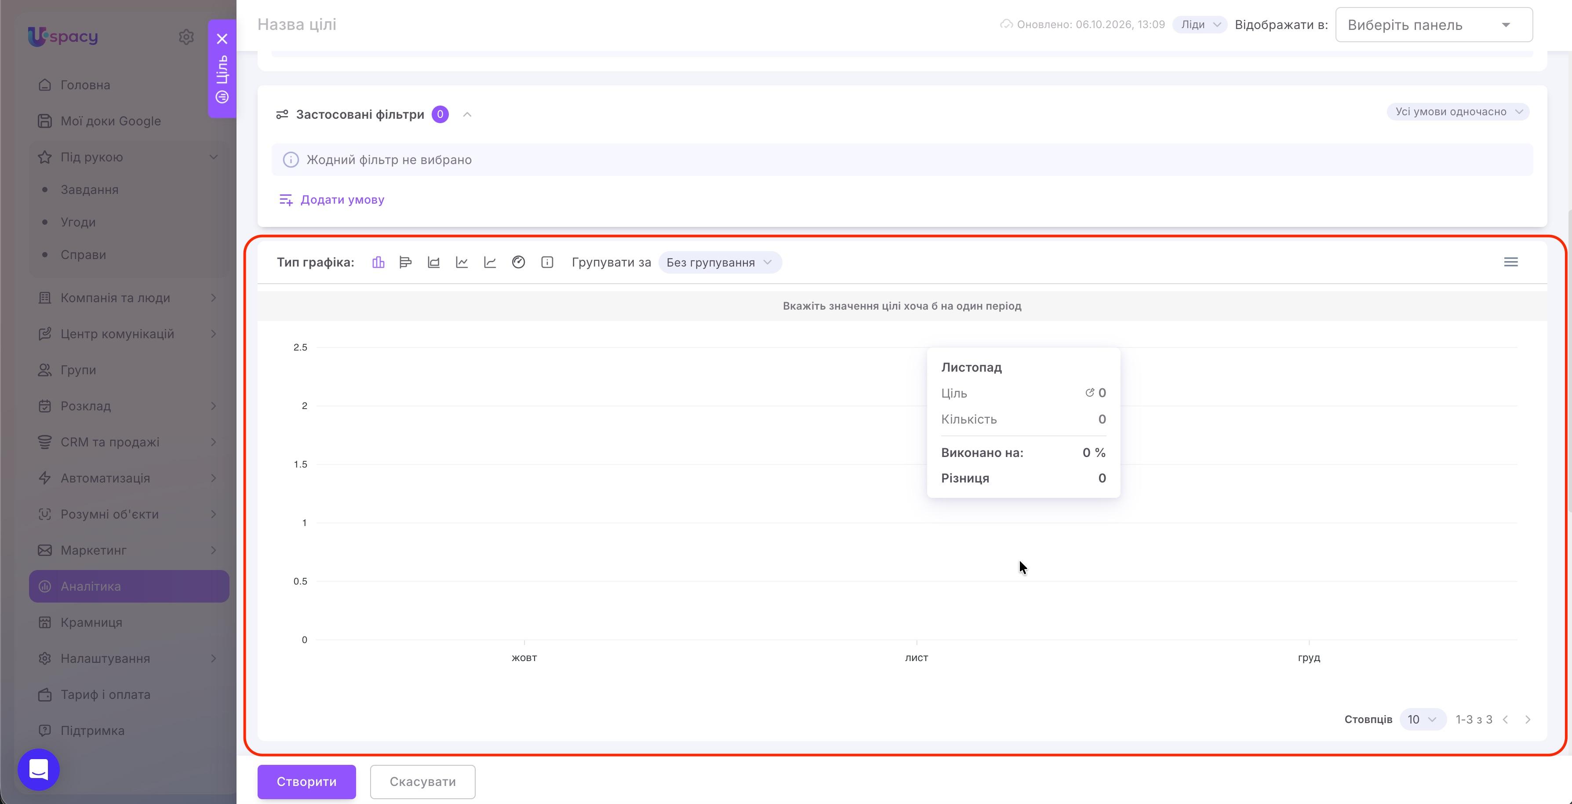Go to previous chart columns page
1572x804 pixels.
point(1506,720)
